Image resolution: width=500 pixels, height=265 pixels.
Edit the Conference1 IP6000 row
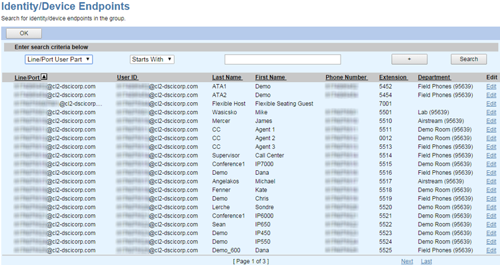click(491, 216)
